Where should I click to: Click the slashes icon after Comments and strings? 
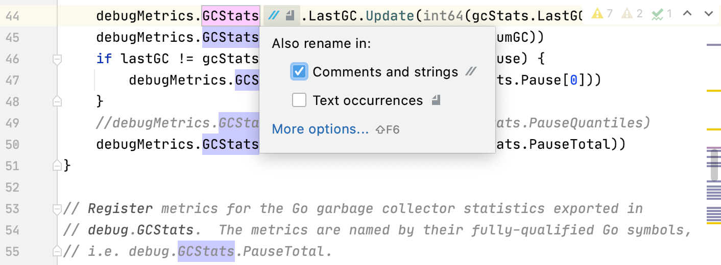point(471,72)
